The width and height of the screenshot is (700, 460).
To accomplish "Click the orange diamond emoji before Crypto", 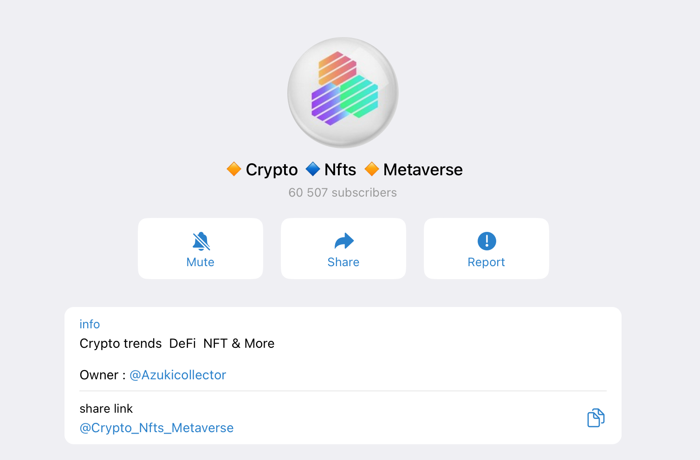I will pyautogui.click(x=233, y=169).
